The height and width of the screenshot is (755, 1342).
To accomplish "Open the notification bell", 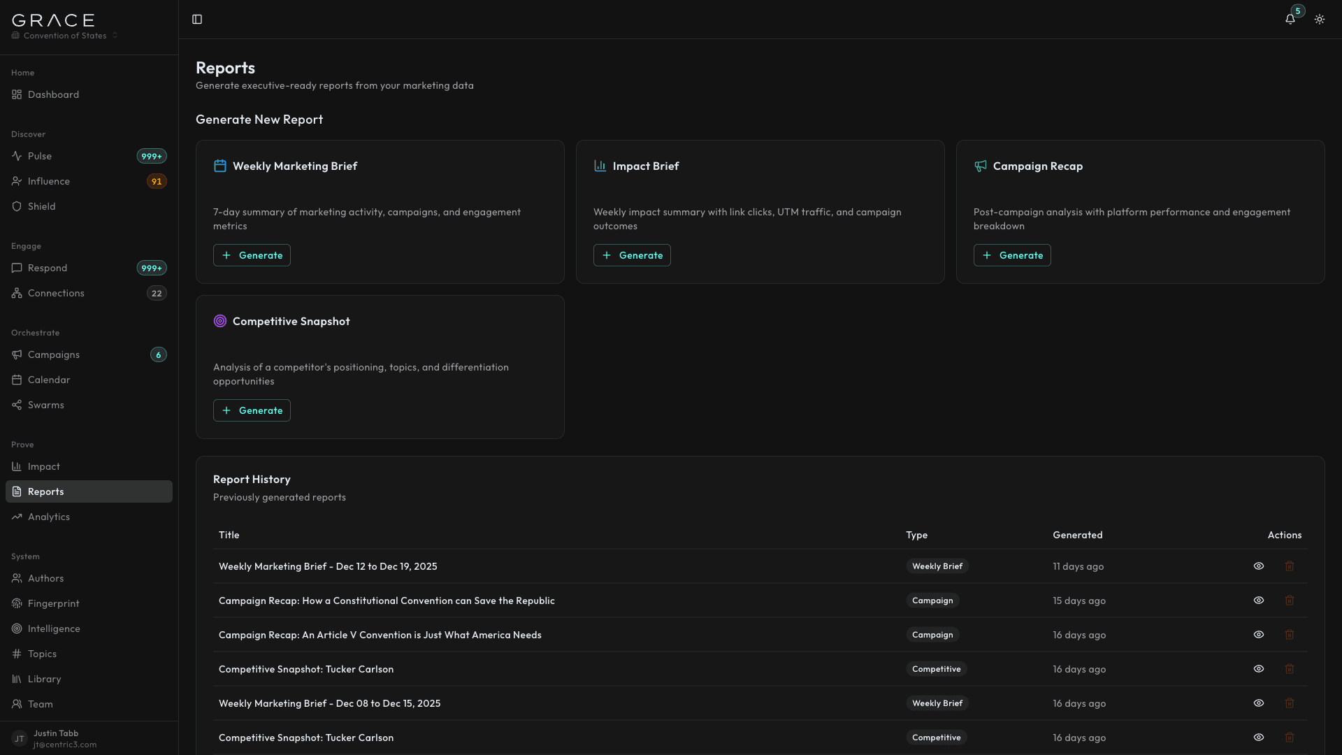I will point(1290,19).
